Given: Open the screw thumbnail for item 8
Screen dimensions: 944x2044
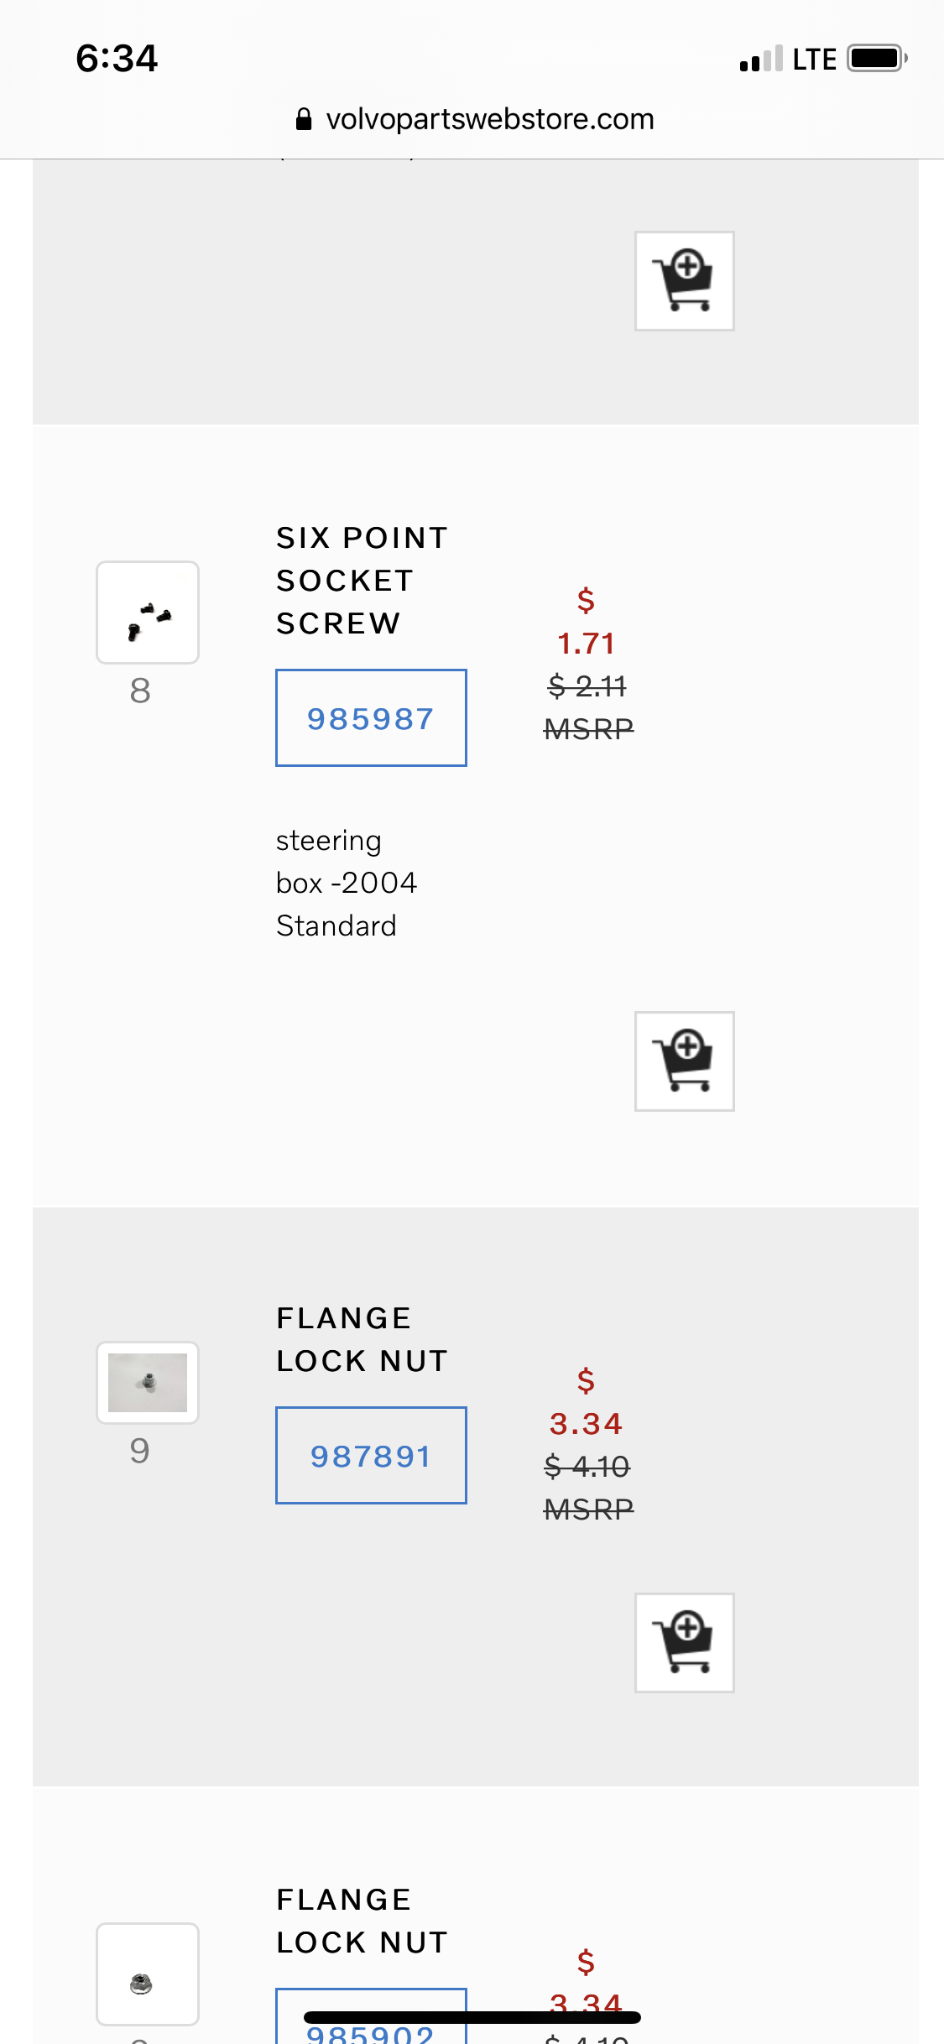Looking at the screenshot, I should point(148,613).
